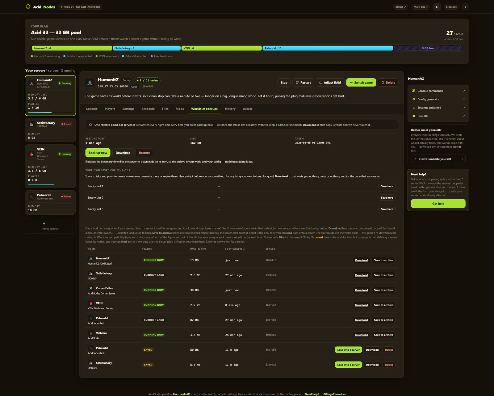Click the VEIN droplet icon in worlds table
This screenshot has height=396, width=494.
tap(91, 303)
